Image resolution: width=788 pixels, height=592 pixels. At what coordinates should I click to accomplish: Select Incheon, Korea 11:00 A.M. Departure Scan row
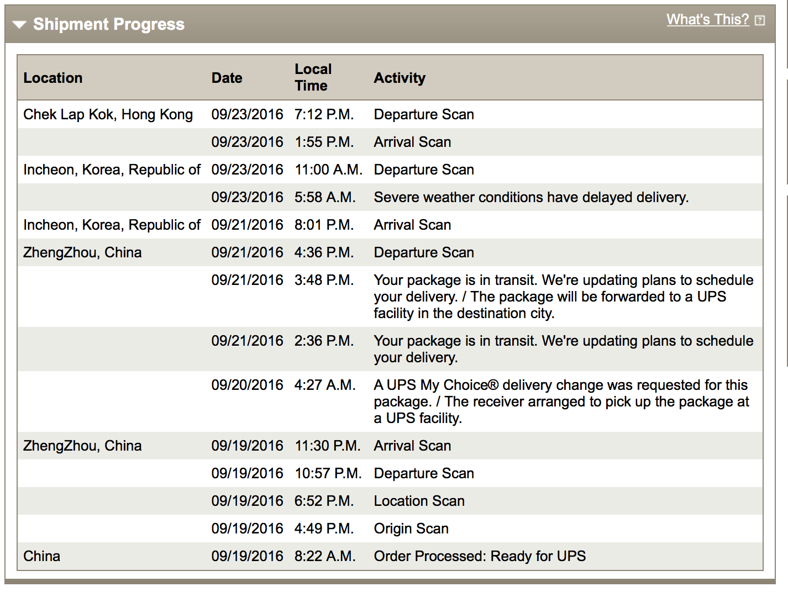pyautogui.click(x=390, y=170)
